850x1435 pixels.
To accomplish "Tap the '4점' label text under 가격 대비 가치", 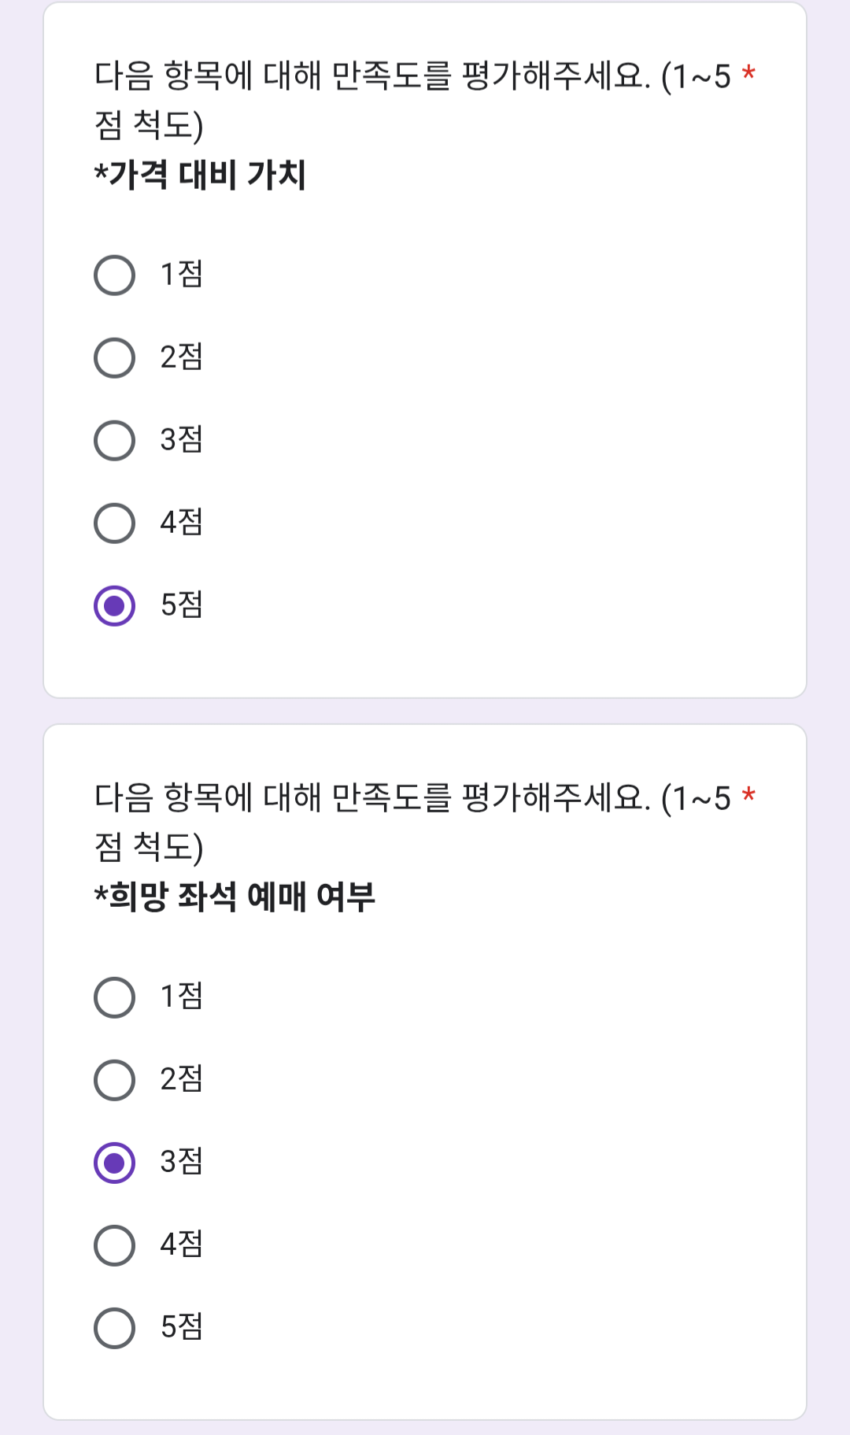I will pos(182,523).
